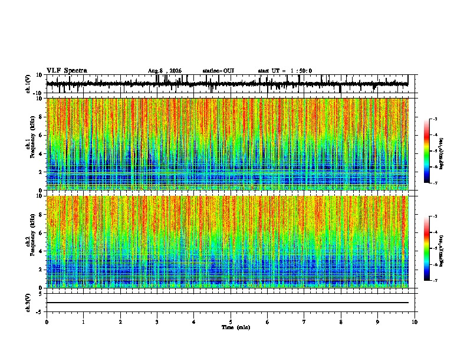Viewport: 467px width, 361px height.
Task: Click time axis tick label "4"
Action: point(194,322)
